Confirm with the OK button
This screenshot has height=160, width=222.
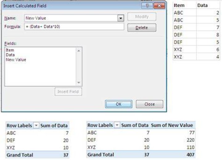pos(119,104)
